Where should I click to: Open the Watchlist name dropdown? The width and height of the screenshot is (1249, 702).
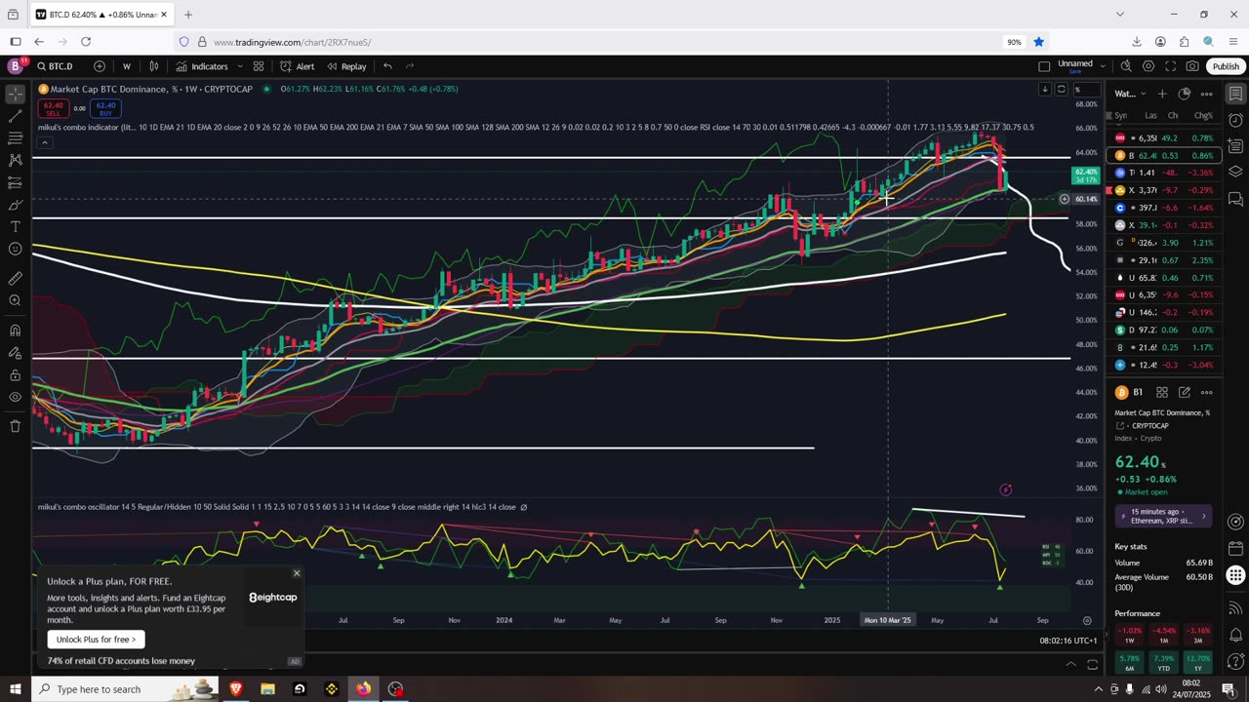(1128, 94)
